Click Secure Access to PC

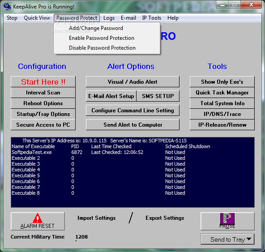click(x=43, y=125)
